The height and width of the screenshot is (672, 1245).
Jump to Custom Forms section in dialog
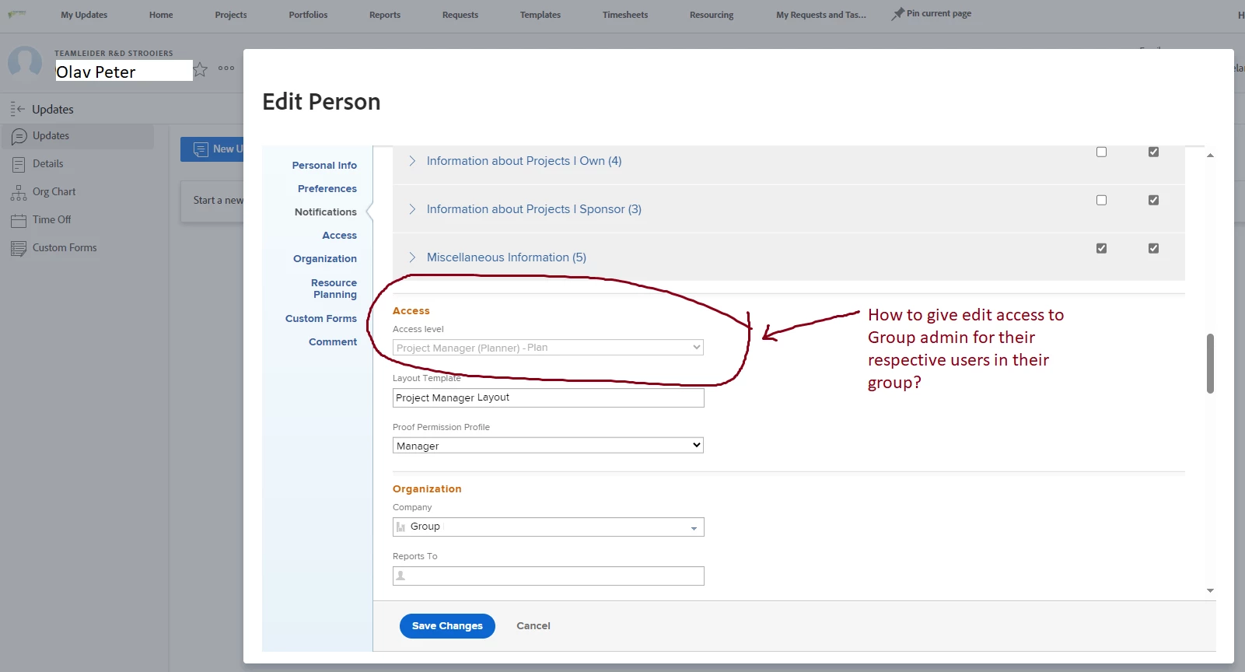[x=321, y=319]
